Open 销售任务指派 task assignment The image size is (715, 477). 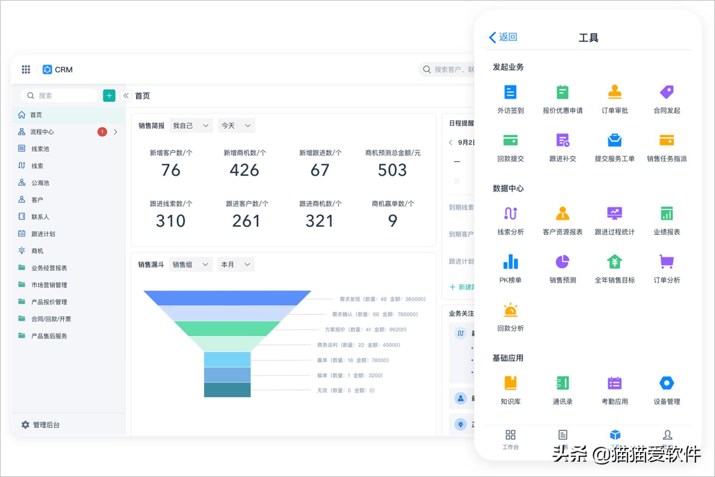(x=666, y=147)
